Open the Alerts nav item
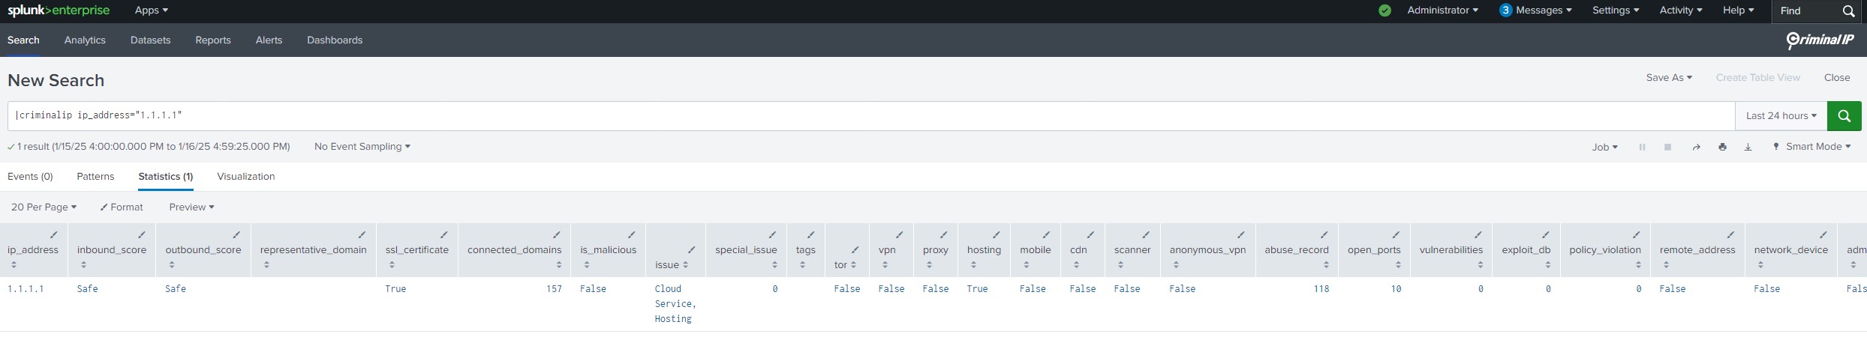This screenshot has width=1867, height=337. pyautogui.click(x=269, y=40)
